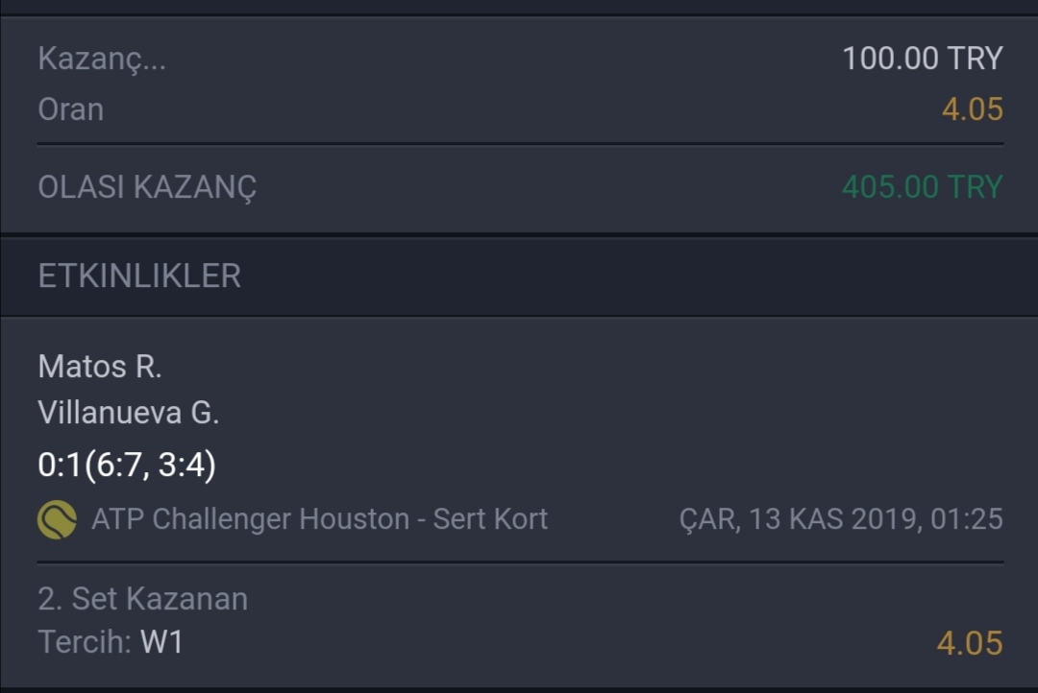
Task: Click the Oran label
Action: 71,109
